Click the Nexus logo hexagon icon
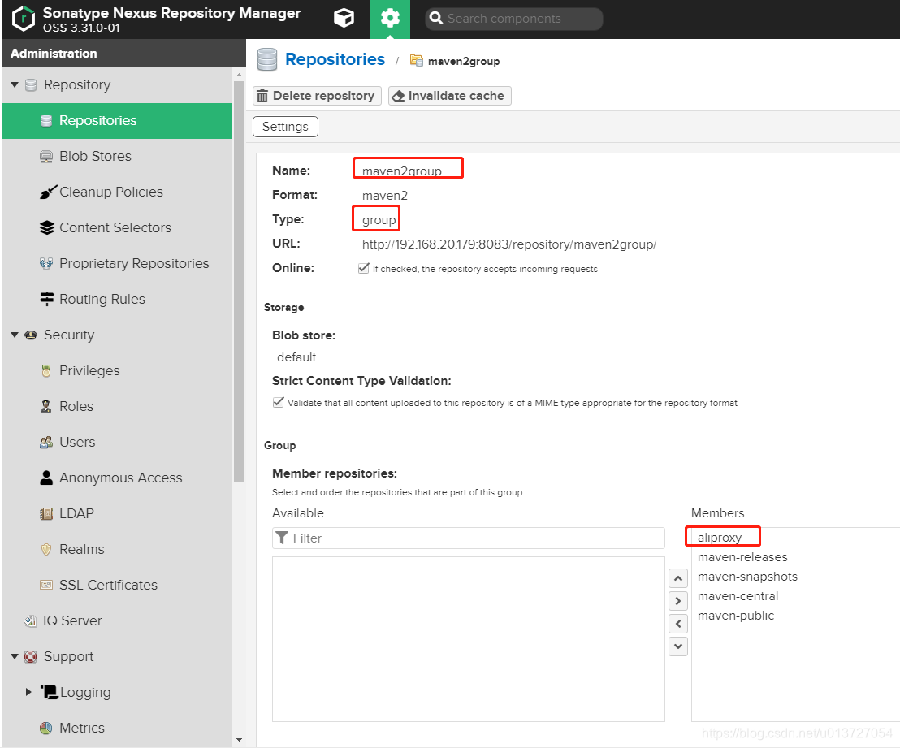Screen dimensions: 900x748 coord(24,19)
